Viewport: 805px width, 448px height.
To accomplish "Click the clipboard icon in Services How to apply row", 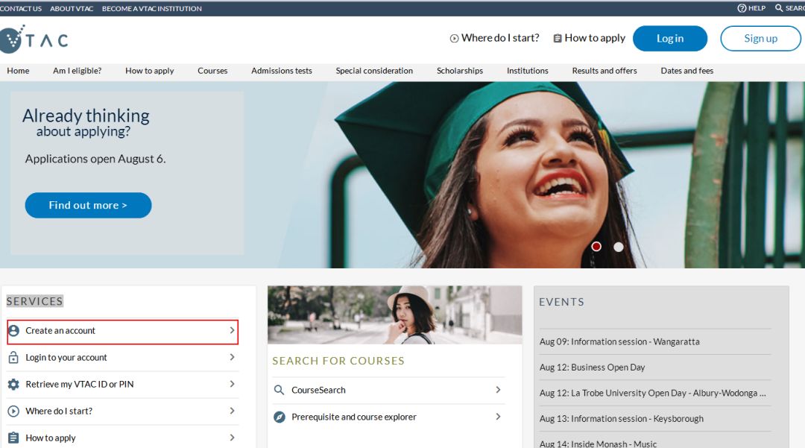I will pyautogui.click(x=14, y=438).
